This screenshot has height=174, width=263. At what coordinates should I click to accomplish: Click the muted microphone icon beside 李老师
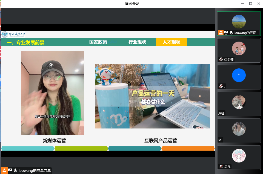[x=221, y=59]
